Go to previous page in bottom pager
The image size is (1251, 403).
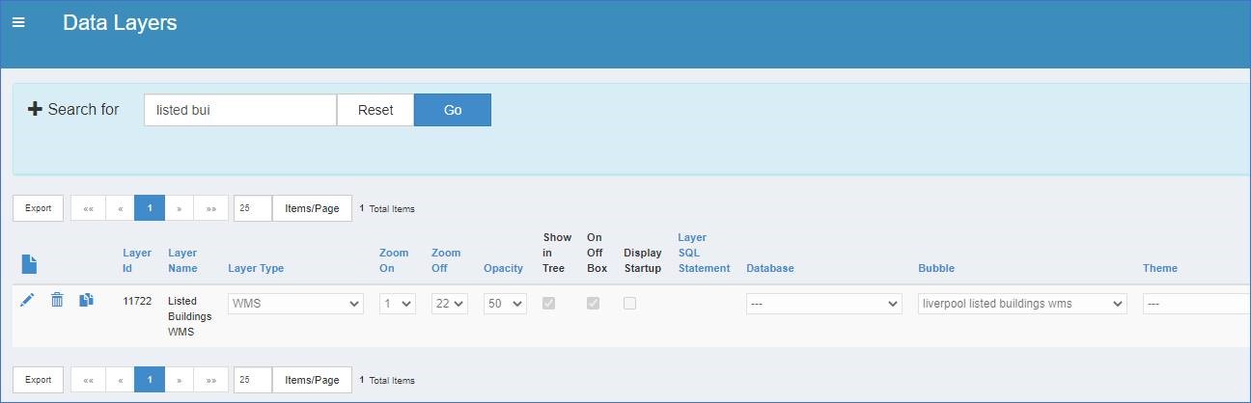point(120,380)
